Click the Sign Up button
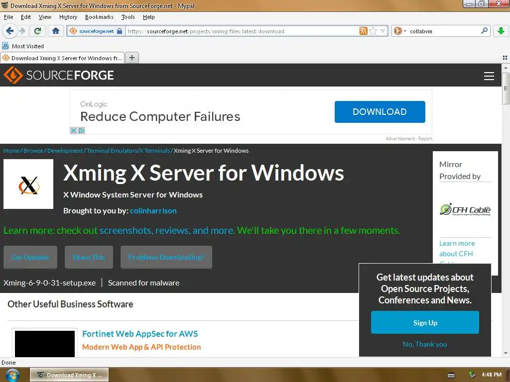 pyautogui.click(x=425, y=322)
